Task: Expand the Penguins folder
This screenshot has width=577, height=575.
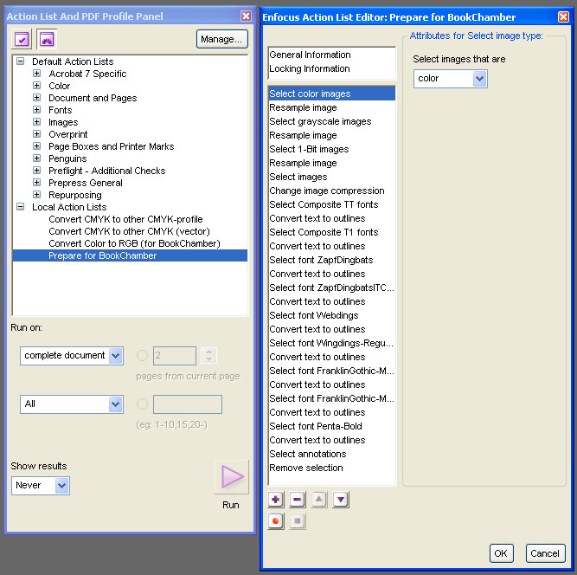Action: pyautogui.click(x=37, y=158)
